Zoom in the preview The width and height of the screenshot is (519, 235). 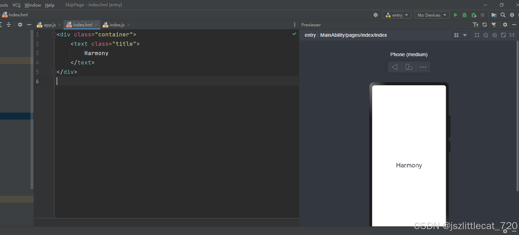coord(495,35)
